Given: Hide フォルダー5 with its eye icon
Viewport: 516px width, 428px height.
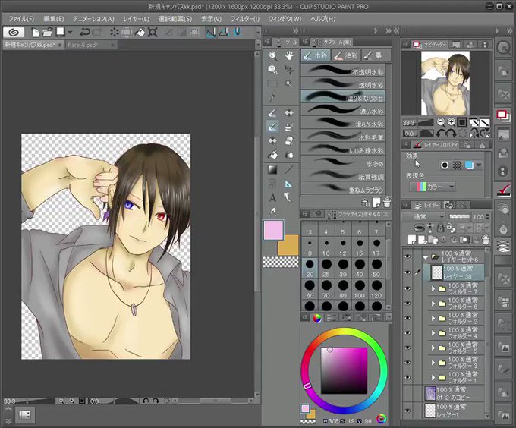Looking at the screenshot, I should pyautogui.click(x=407, y=348).
